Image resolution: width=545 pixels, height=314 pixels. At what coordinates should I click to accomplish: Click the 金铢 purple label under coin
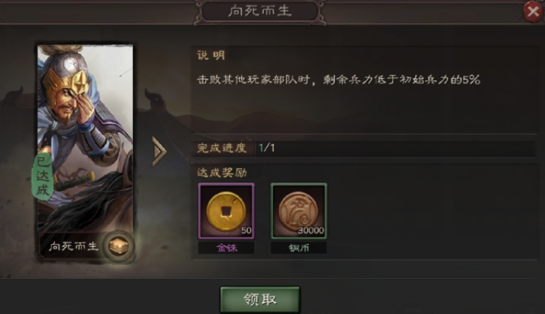pyautogui.click(x=226, y=248)
